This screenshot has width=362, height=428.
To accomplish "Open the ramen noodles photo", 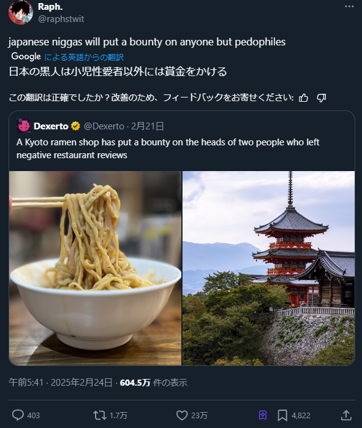I will click(95, 269).
